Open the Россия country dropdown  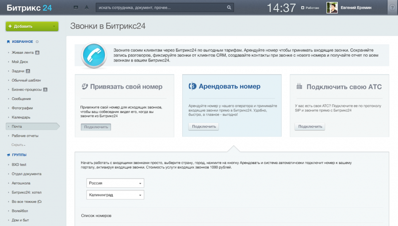pos(115,183)
